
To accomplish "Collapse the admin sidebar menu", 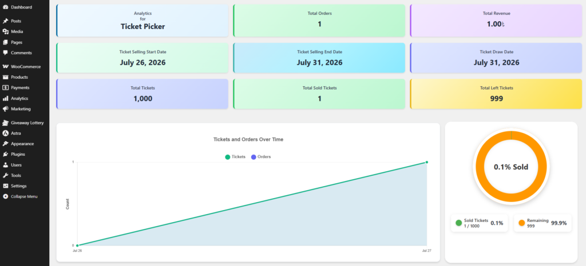I will 24,196.
